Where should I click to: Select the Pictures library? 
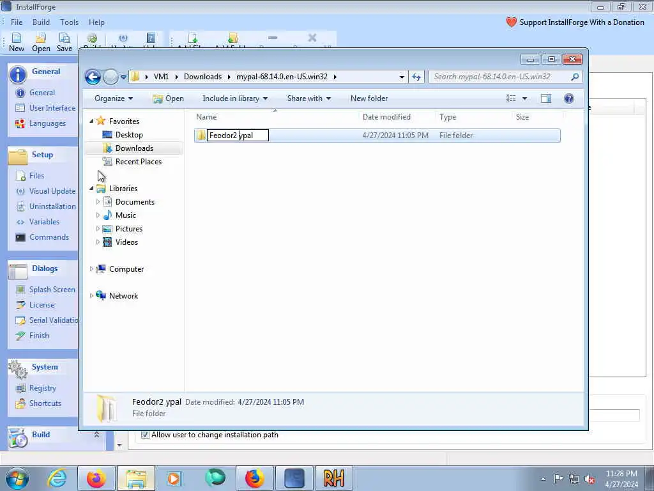(x=129, y=229)
